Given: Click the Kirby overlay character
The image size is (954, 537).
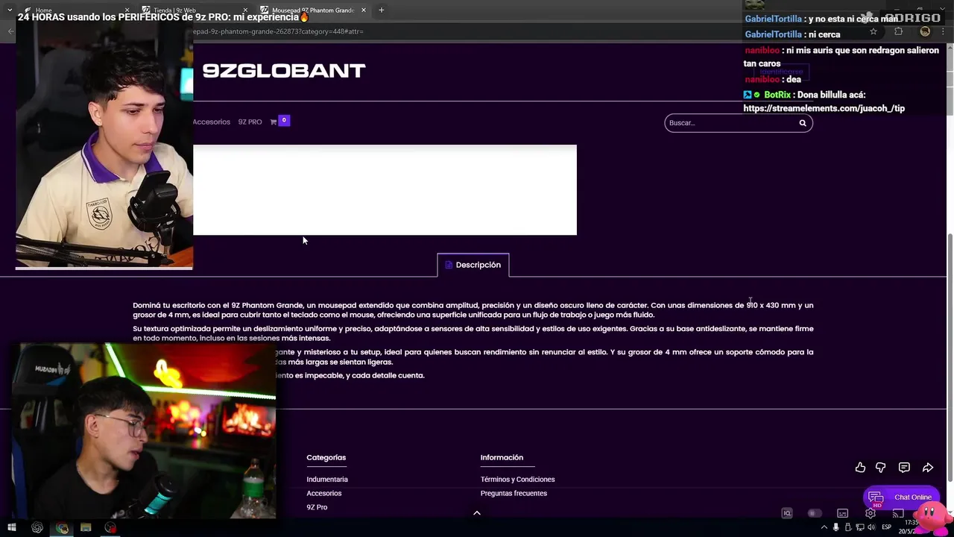Looking at the screenshot, I should coord(933,517).
